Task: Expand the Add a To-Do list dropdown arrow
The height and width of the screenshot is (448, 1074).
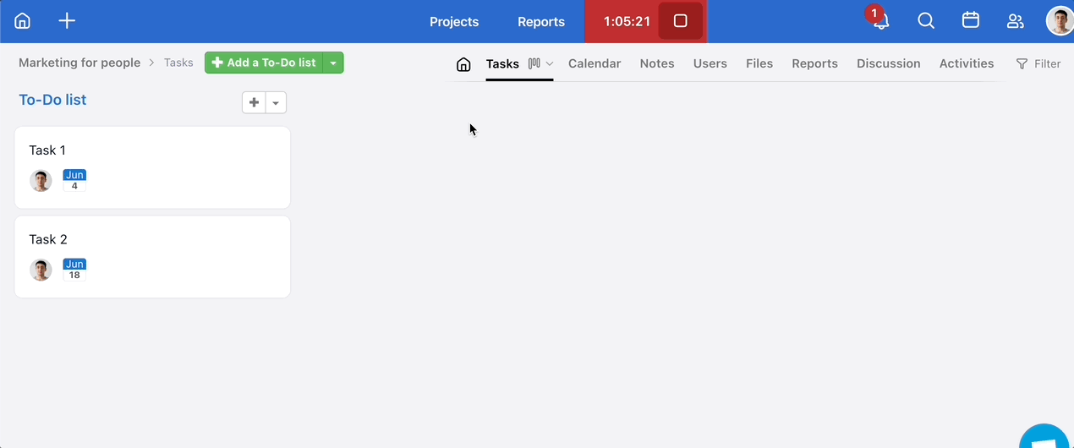Action: (x=333, y=63)
